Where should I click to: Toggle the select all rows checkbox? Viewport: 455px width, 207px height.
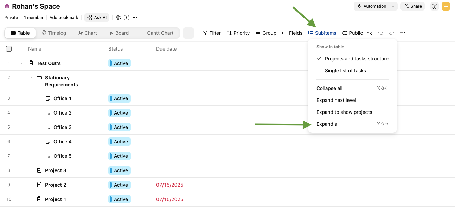coord(9,49)
